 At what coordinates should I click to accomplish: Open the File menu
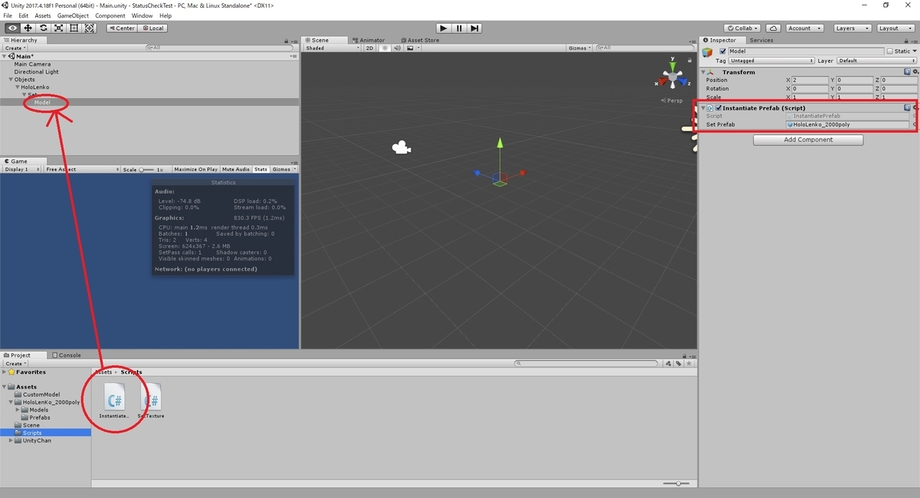click(x=8, y=15)
